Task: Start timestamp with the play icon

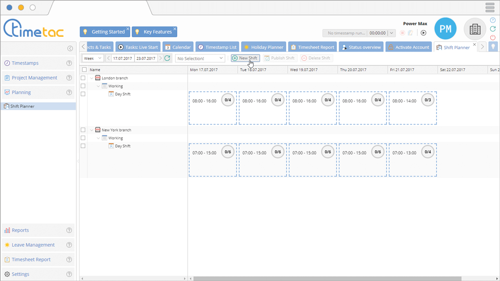Action: coord(423,33)
